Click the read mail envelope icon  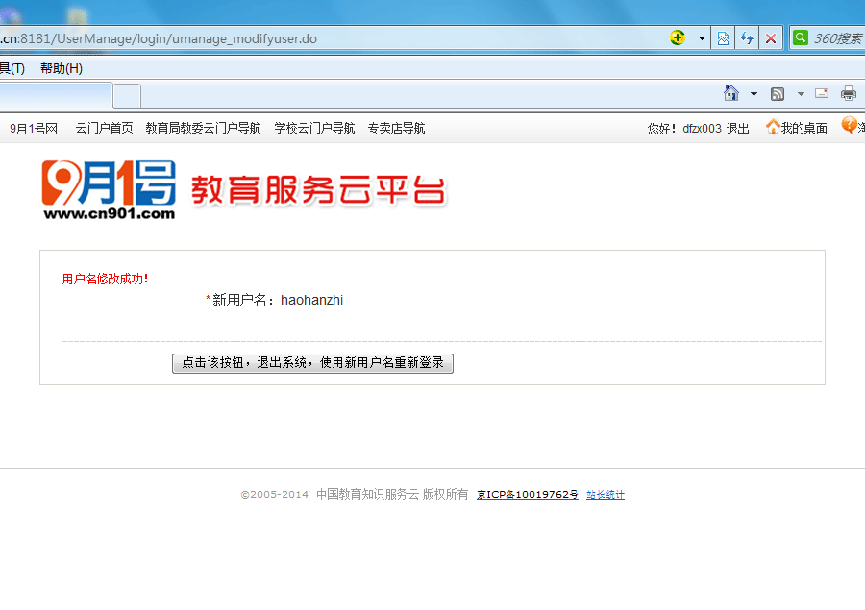[x=822, y=93]
